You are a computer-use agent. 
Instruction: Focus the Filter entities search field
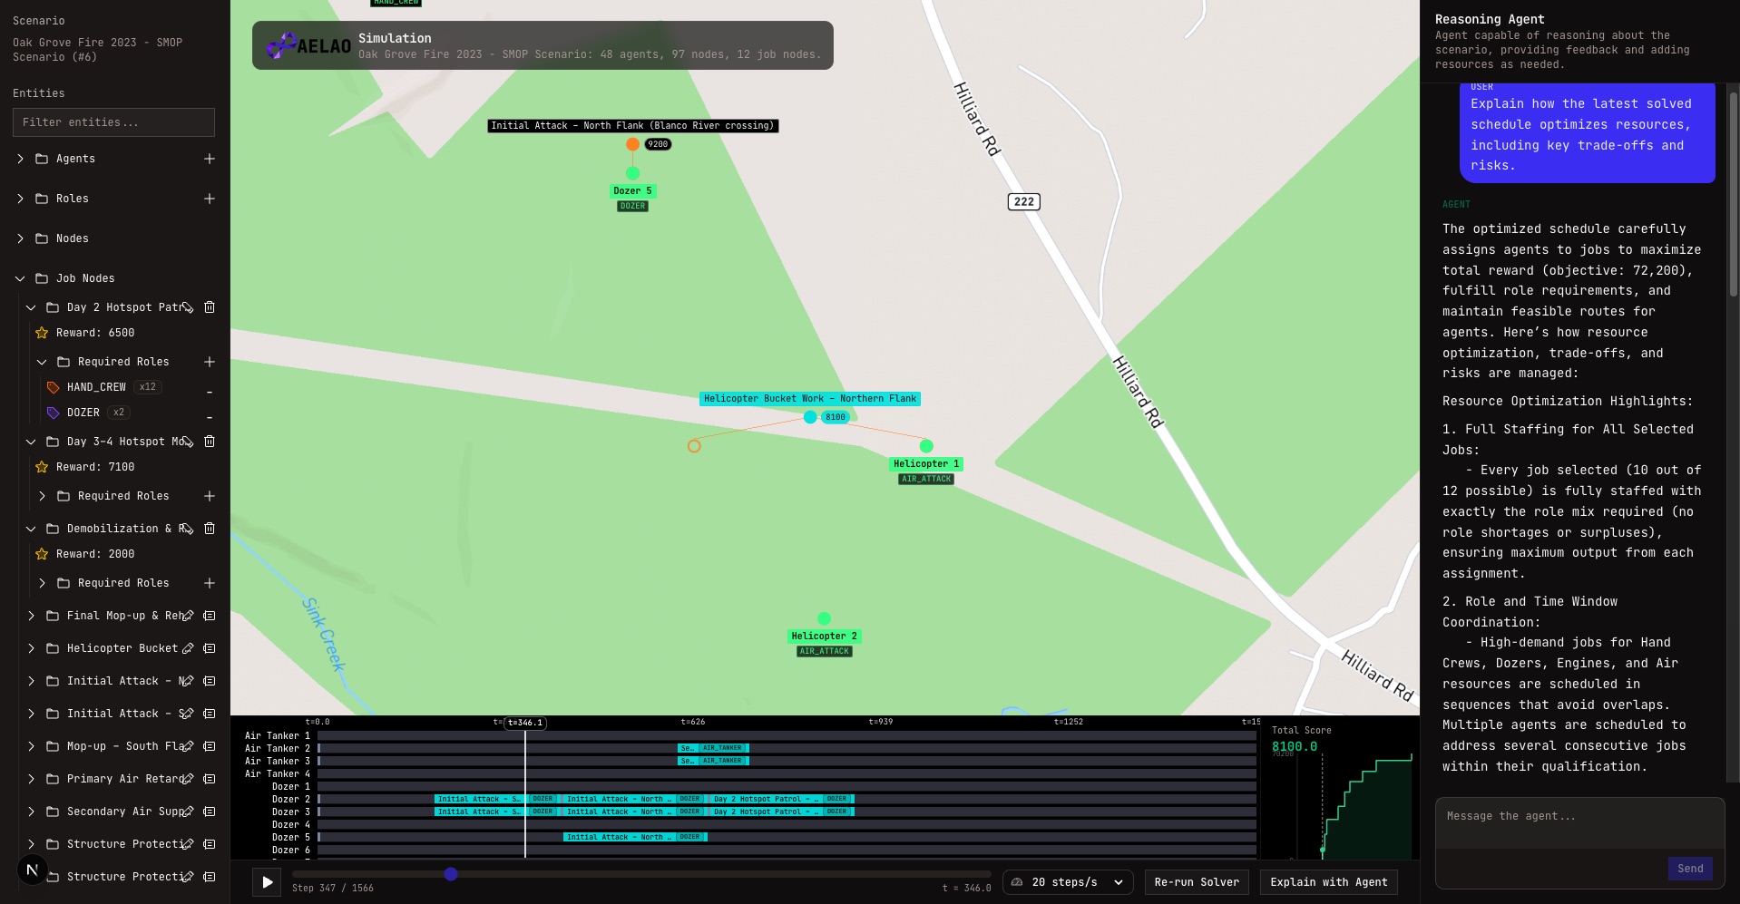point(113,122)
